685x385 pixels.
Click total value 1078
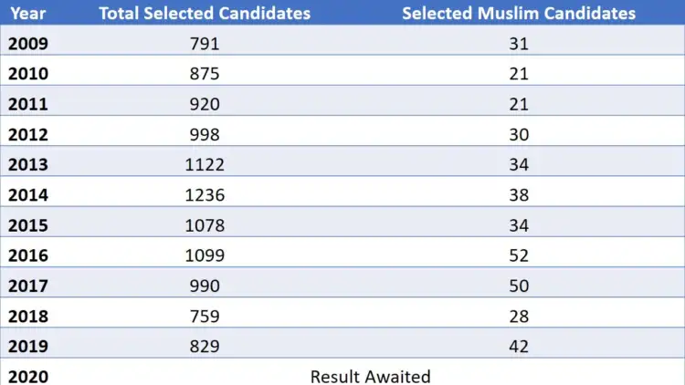coord(205,225)
